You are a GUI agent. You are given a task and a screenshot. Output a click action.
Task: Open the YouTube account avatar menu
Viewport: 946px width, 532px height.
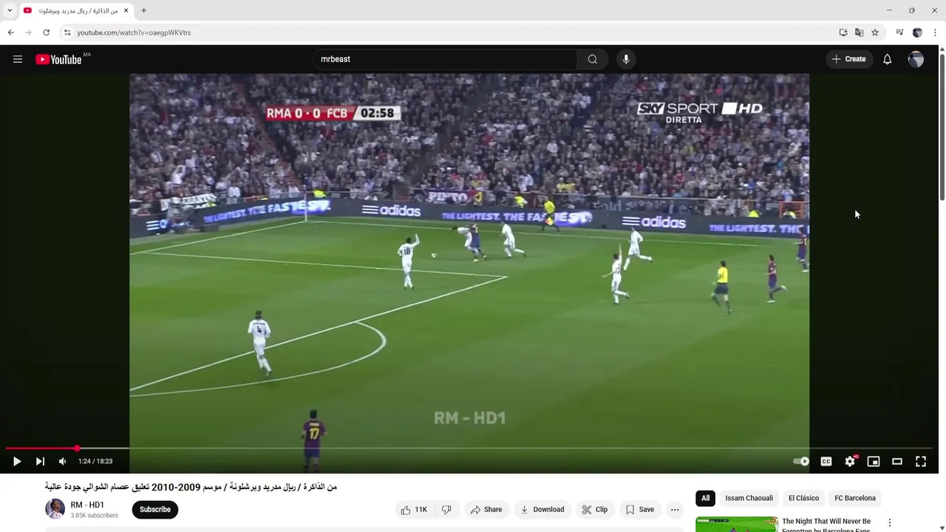point(916,59)
